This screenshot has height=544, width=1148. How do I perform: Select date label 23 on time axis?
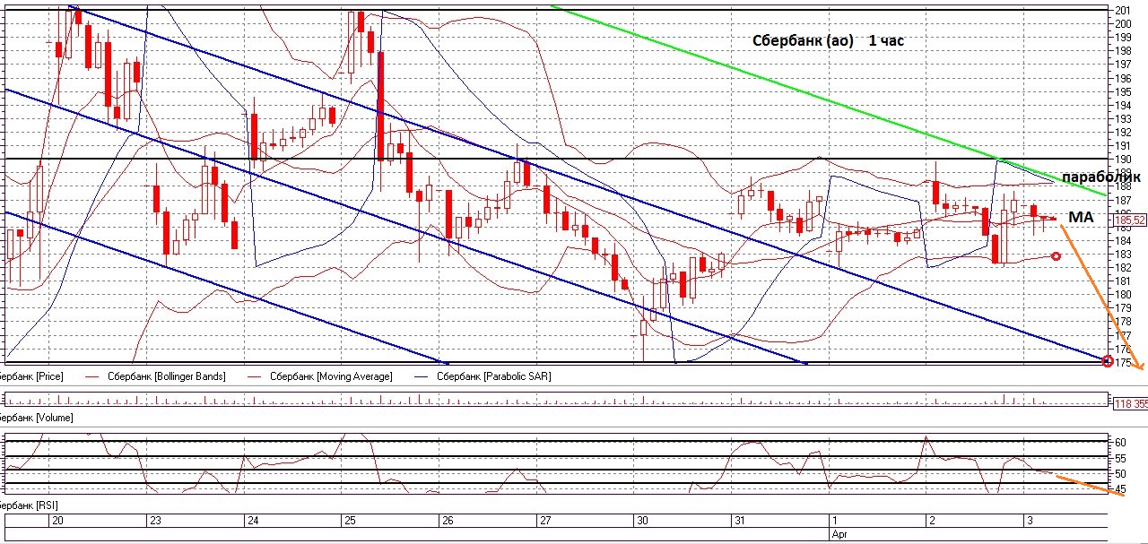pos(155,521)
